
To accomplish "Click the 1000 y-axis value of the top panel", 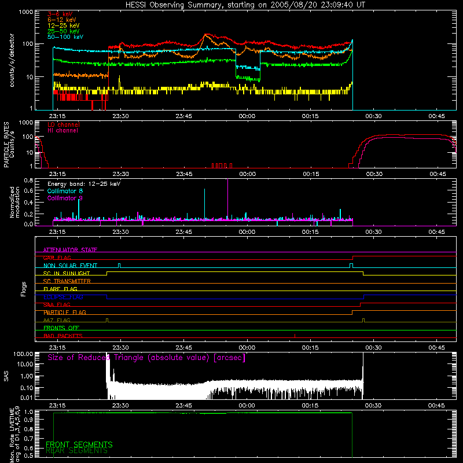I will coord(26,12).
